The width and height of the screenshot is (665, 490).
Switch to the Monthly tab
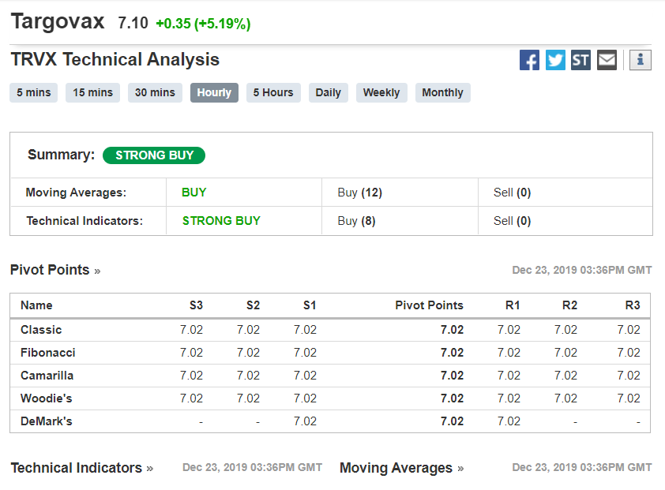tap(443, 92)
